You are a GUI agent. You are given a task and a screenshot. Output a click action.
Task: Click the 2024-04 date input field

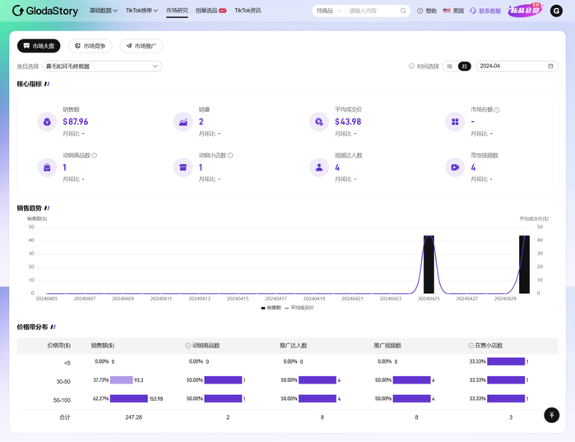coord(510,66)
